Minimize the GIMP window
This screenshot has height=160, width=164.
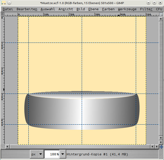click(149, 3)
